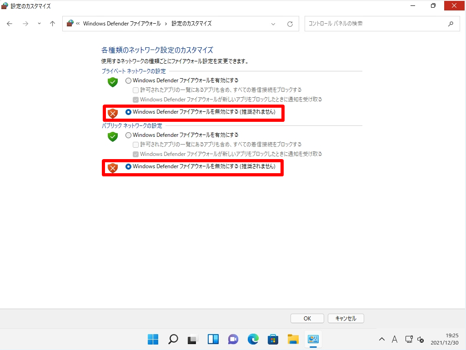Expand the address bar history dropdown
Image resolution: width=466 pixels, height=350 pixels.
[273, 24]
